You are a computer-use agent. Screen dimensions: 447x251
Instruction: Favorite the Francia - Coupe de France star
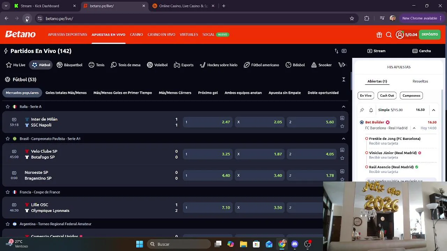pos(8,192)
